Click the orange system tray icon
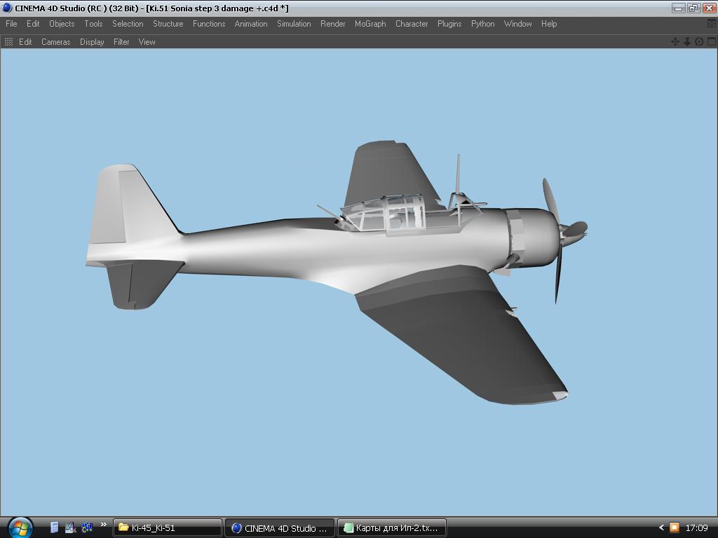The image size is (718, 538). (x=674, y=527)
